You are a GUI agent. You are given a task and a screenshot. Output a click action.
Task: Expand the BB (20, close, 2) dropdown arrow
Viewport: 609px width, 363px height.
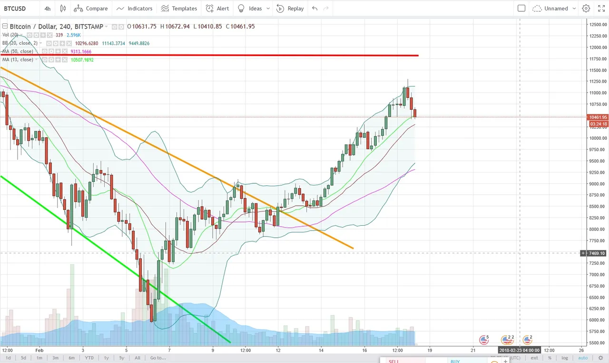click(x=40, y=43)
